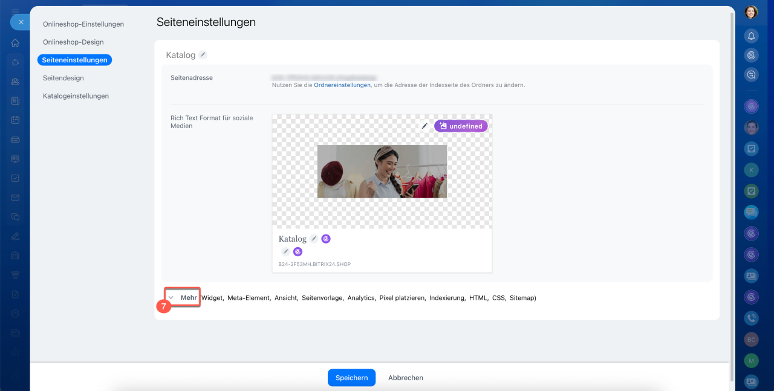Expand the Mehr section
The height and width of the screenshot is (391, 774).
click(183, 297)
